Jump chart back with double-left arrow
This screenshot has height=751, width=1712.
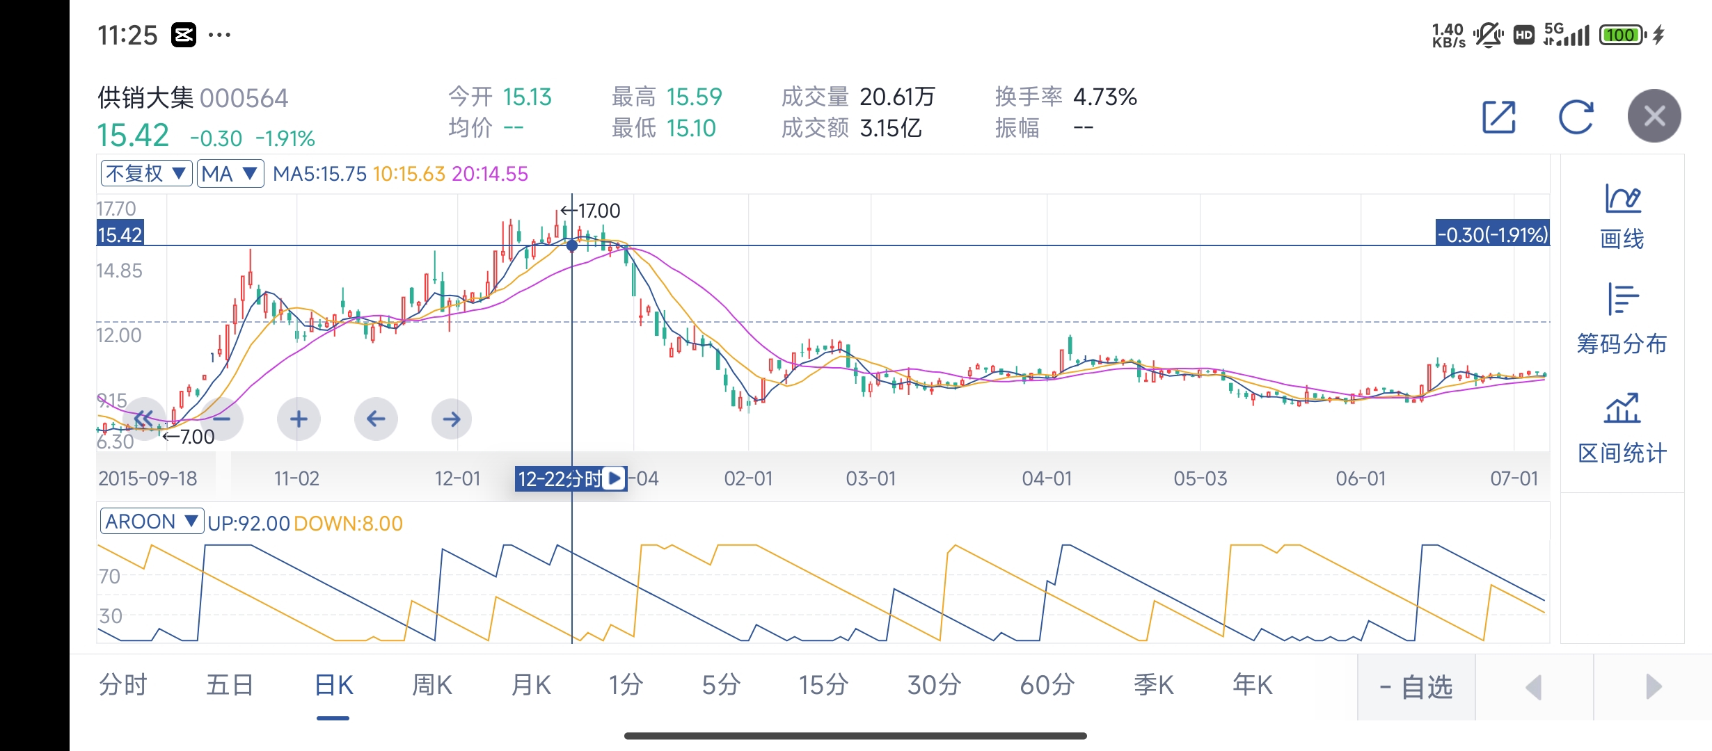click(144, 419)
